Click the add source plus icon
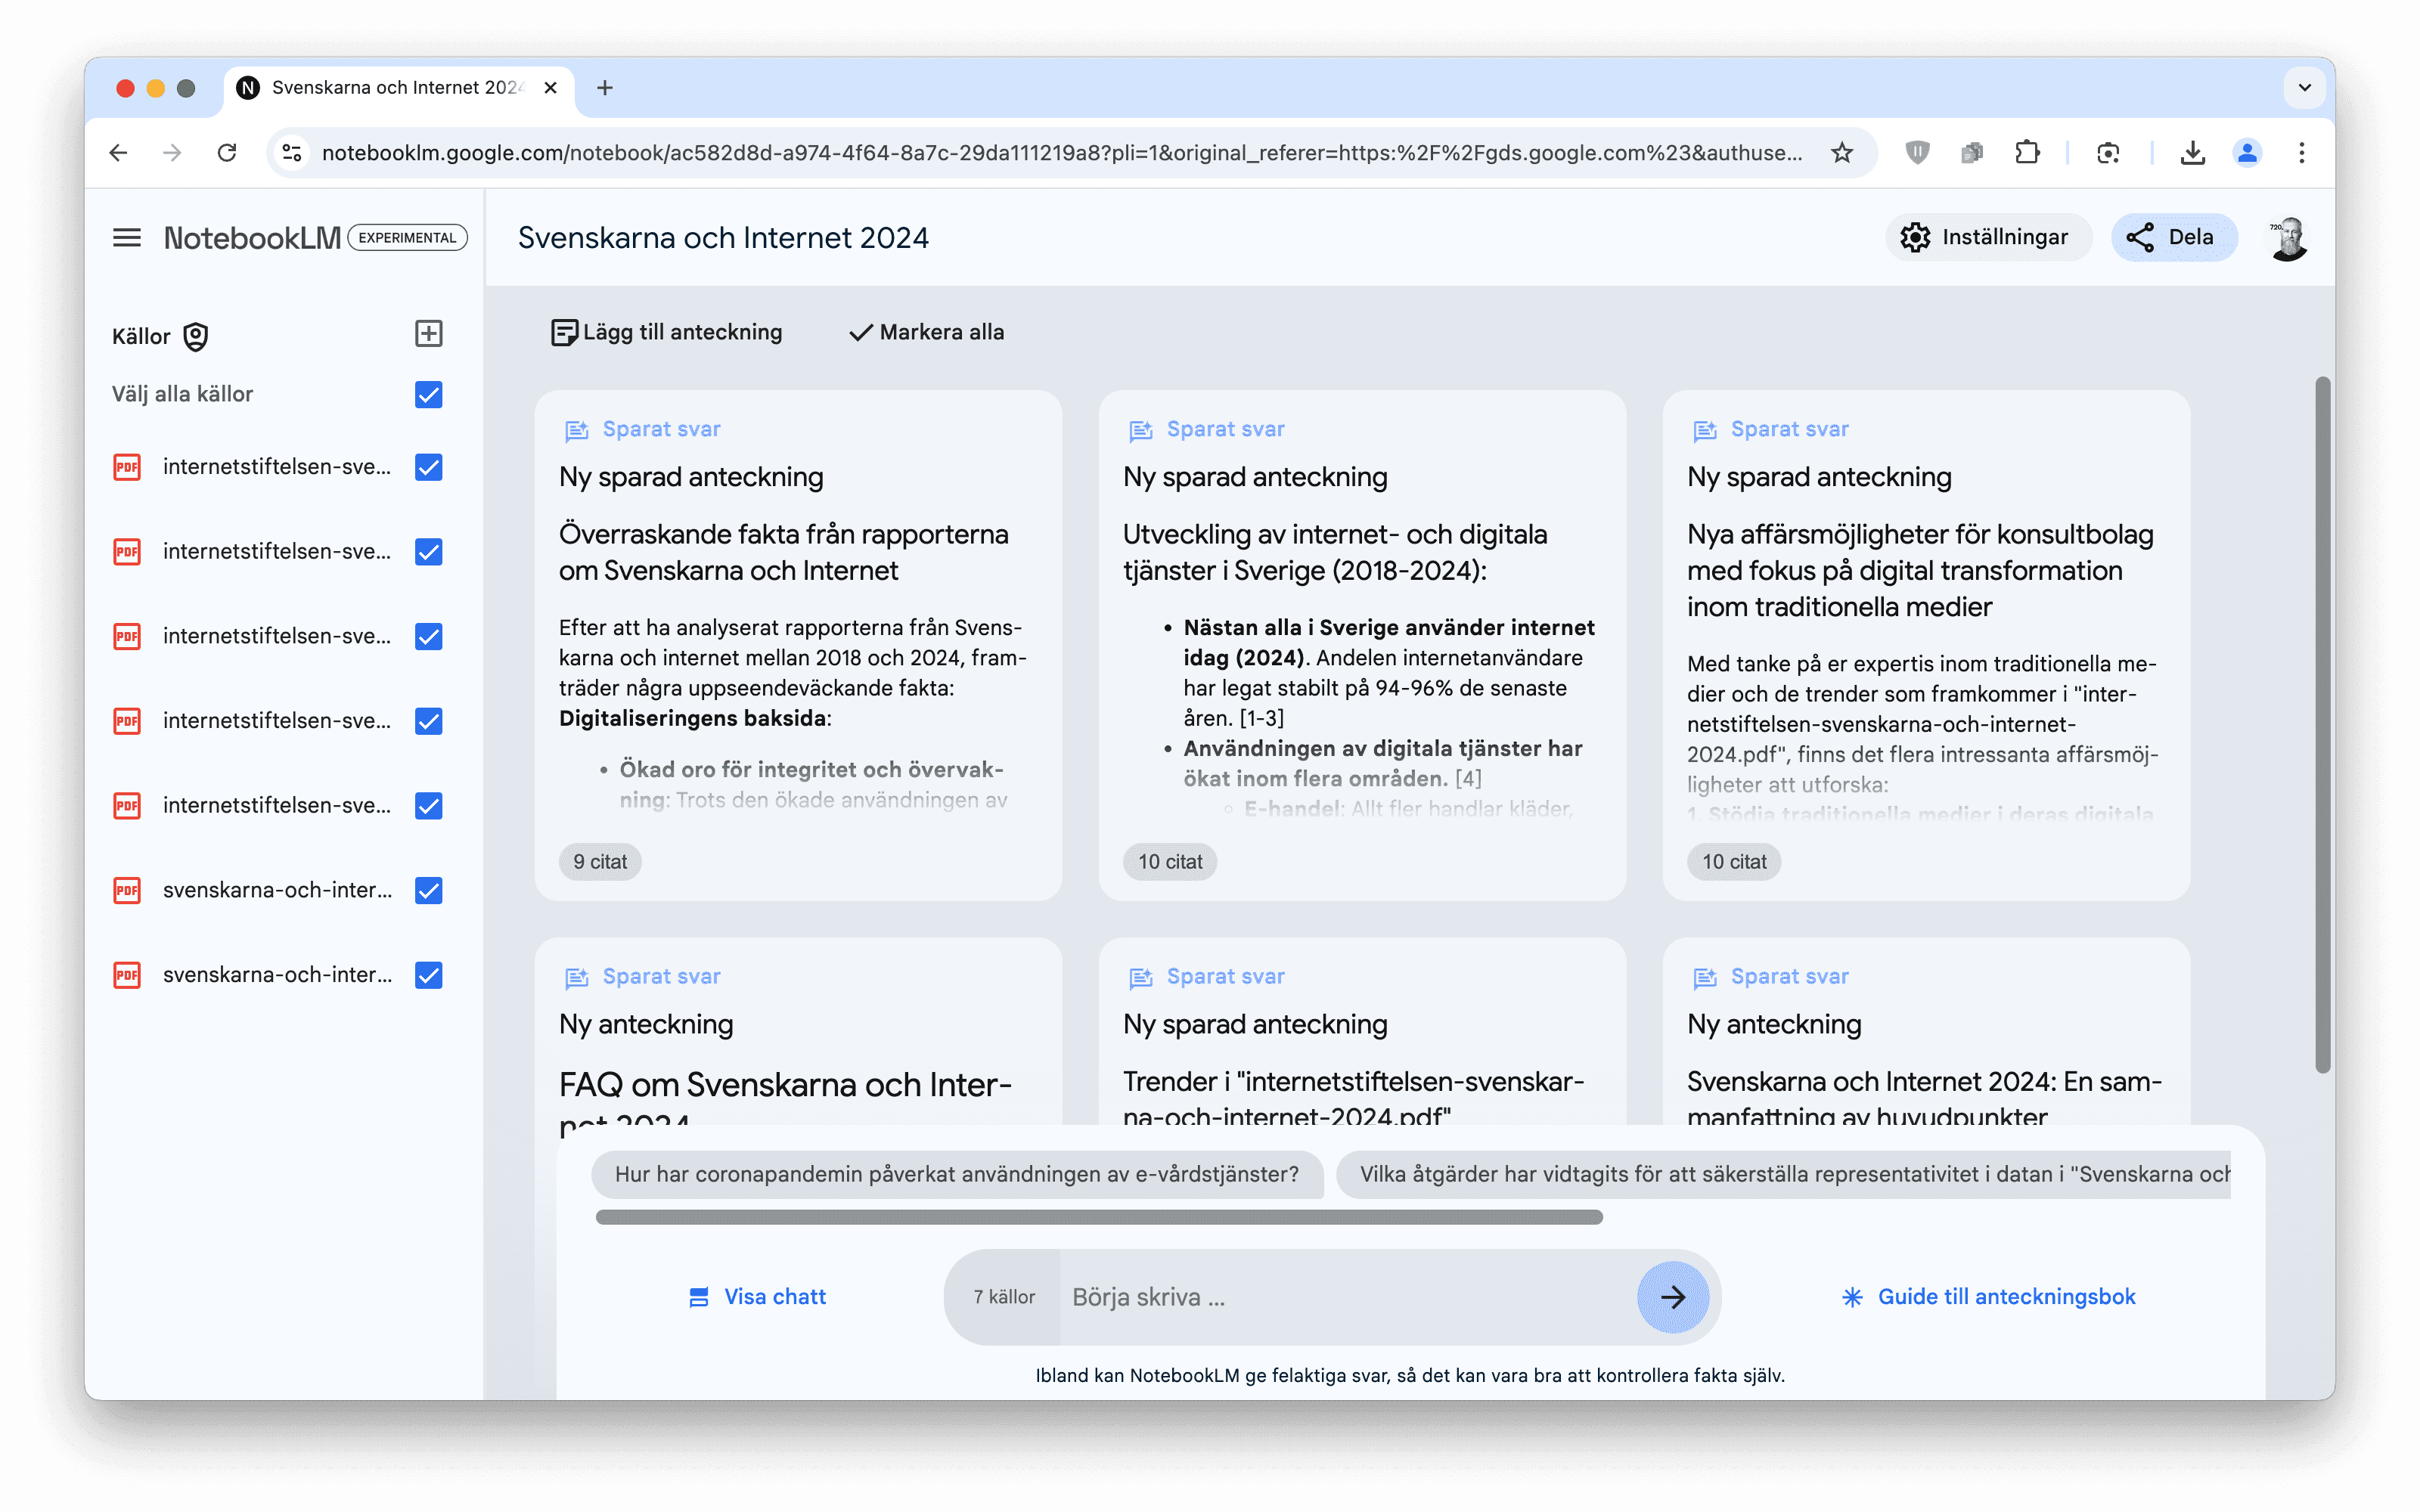2420x1512 pixels. tap(428, 333)
